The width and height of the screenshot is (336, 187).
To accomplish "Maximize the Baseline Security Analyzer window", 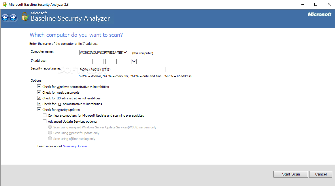I will click(316, 4).
